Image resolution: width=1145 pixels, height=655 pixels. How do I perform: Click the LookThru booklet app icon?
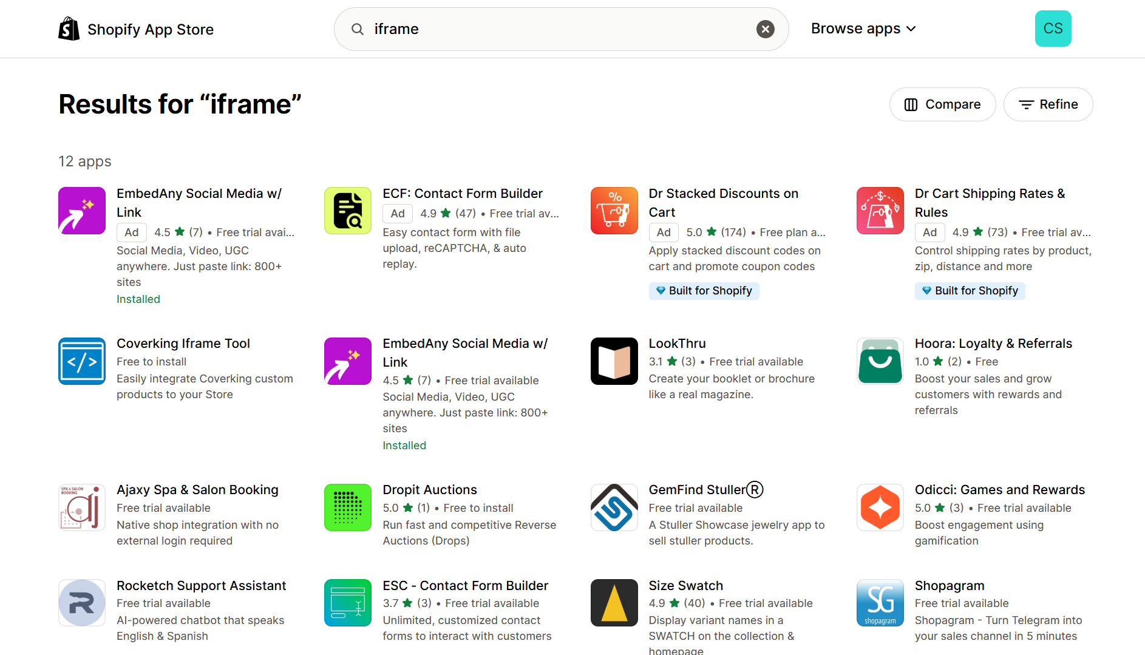[x=614, y=361]
